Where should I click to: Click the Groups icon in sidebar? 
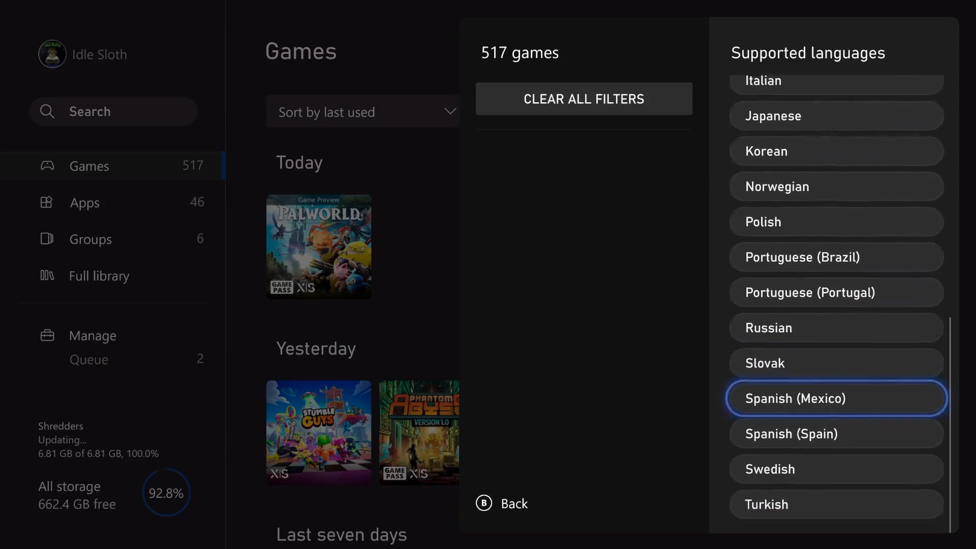point(47,239)
